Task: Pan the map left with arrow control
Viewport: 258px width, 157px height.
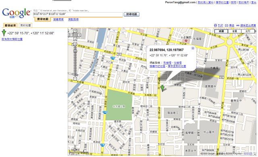Action: [71, 35]
